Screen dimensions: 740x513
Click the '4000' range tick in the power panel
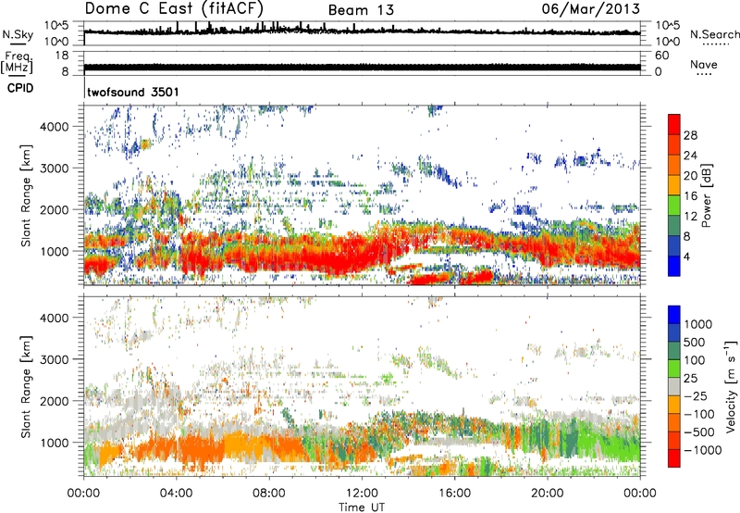tap(55, 127)
